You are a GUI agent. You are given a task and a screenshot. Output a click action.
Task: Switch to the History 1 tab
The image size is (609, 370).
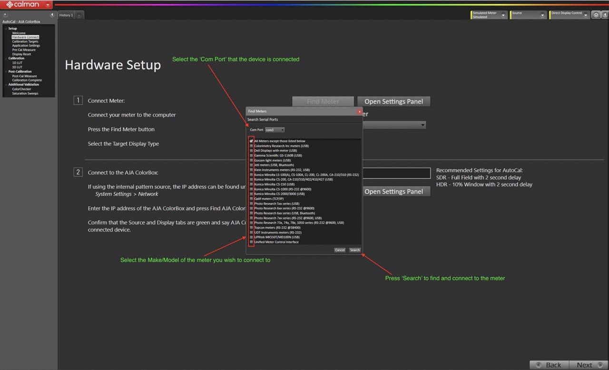pyautogui.click(x=66, y=15)
